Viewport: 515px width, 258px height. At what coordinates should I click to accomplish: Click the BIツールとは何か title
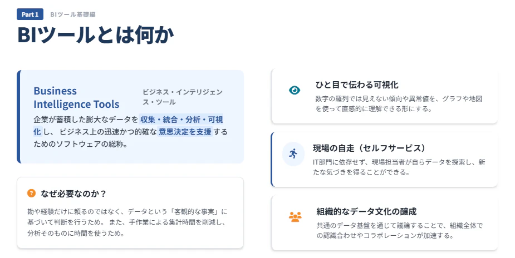click(96, 34)
